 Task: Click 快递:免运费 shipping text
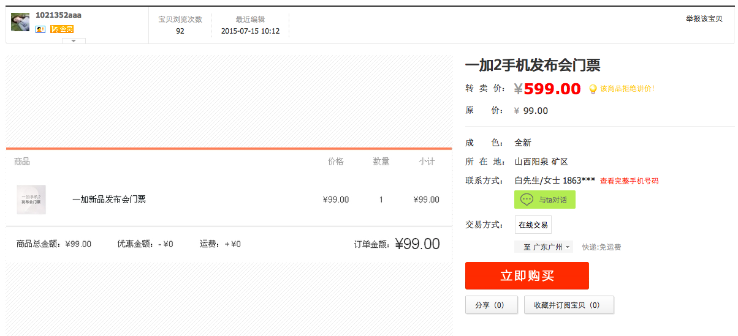[x=601, y=247]
